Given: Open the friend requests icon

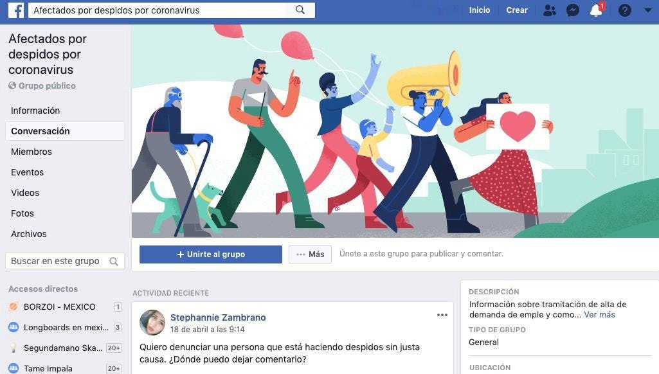Looking at the screenshot, I should tap(549, 10).
